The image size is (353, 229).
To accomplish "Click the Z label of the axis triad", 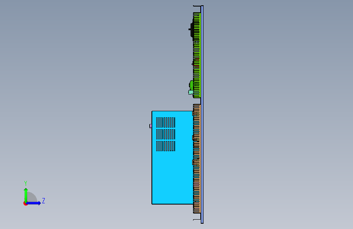I will [44, 200].
